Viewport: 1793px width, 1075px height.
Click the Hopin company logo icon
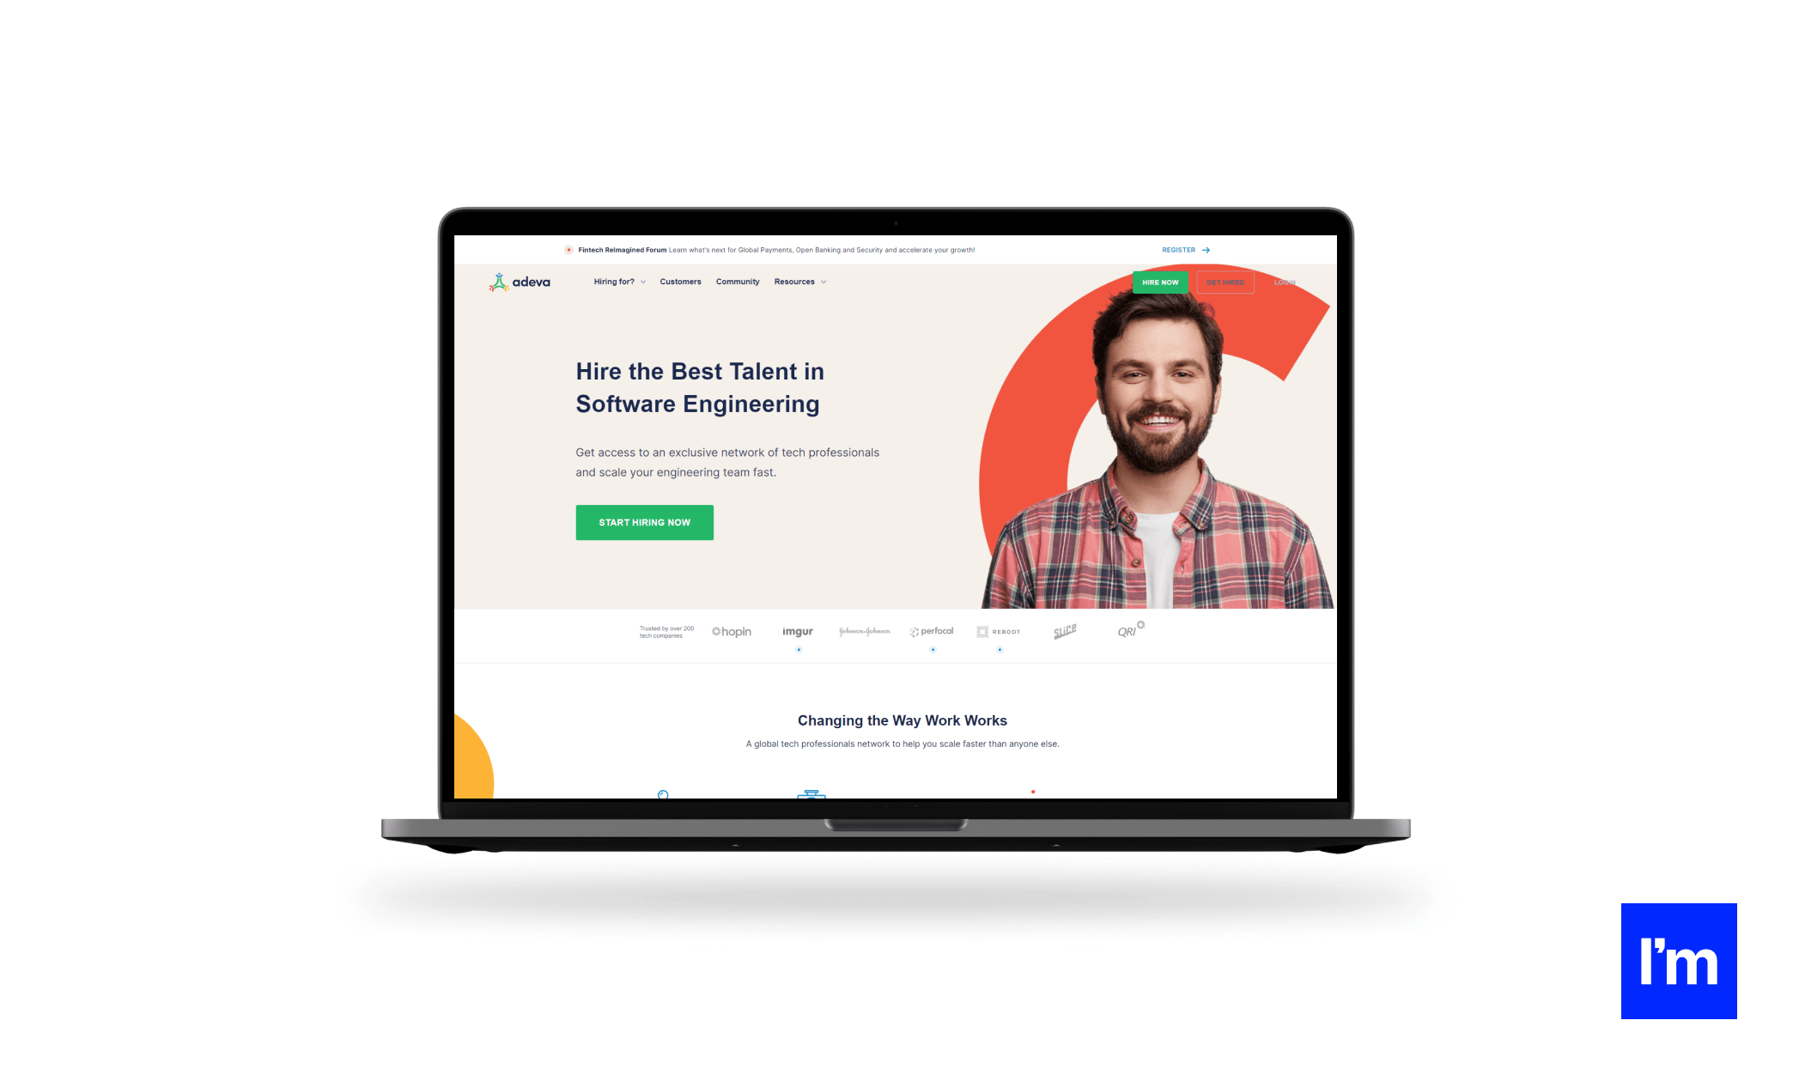point(731,631)
